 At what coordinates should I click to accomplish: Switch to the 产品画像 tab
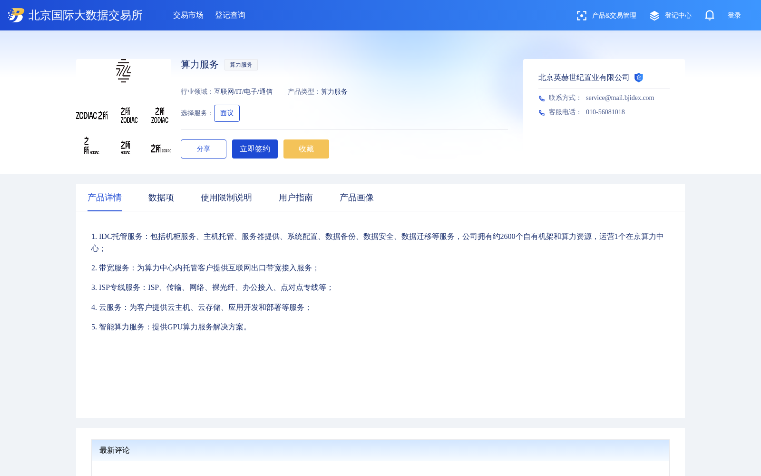pyautogui.click(x=357, y=198)
